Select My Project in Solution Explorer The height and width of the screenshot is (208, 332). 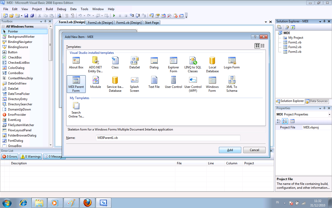[296, 38]
